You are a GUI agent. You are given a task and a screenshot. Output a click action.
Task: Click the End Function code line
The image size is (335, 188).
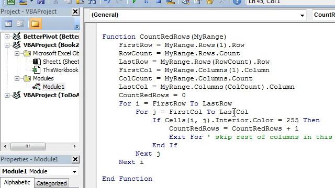pyautogui.click(x=127, y=179)
